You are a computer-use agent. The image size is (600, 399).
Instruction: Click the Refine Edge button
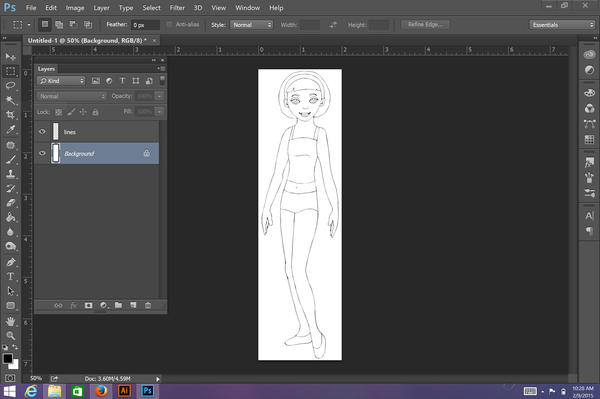point(425,25)
